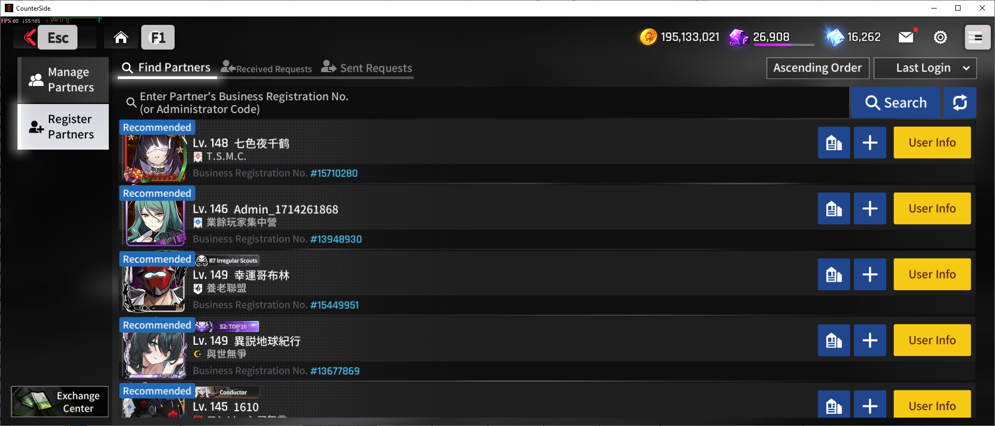The height and width of the screenshot is (426, 995).
Task: Click the T.S.M.C. guild emblem icon
Action: coord(198,157)
